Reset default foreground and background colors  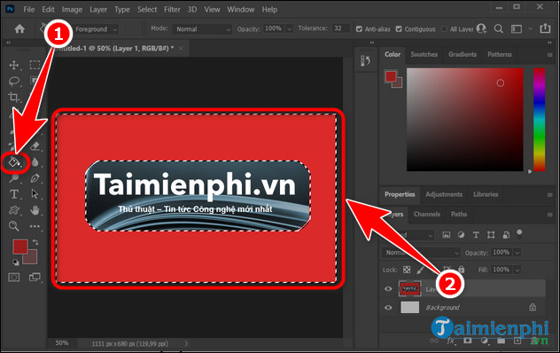pyautogui.click(x=15, y=263)
